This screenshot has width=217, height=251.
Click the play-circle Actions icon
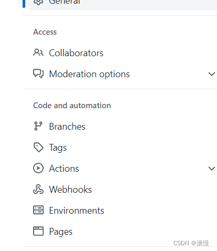click(38, 168)
